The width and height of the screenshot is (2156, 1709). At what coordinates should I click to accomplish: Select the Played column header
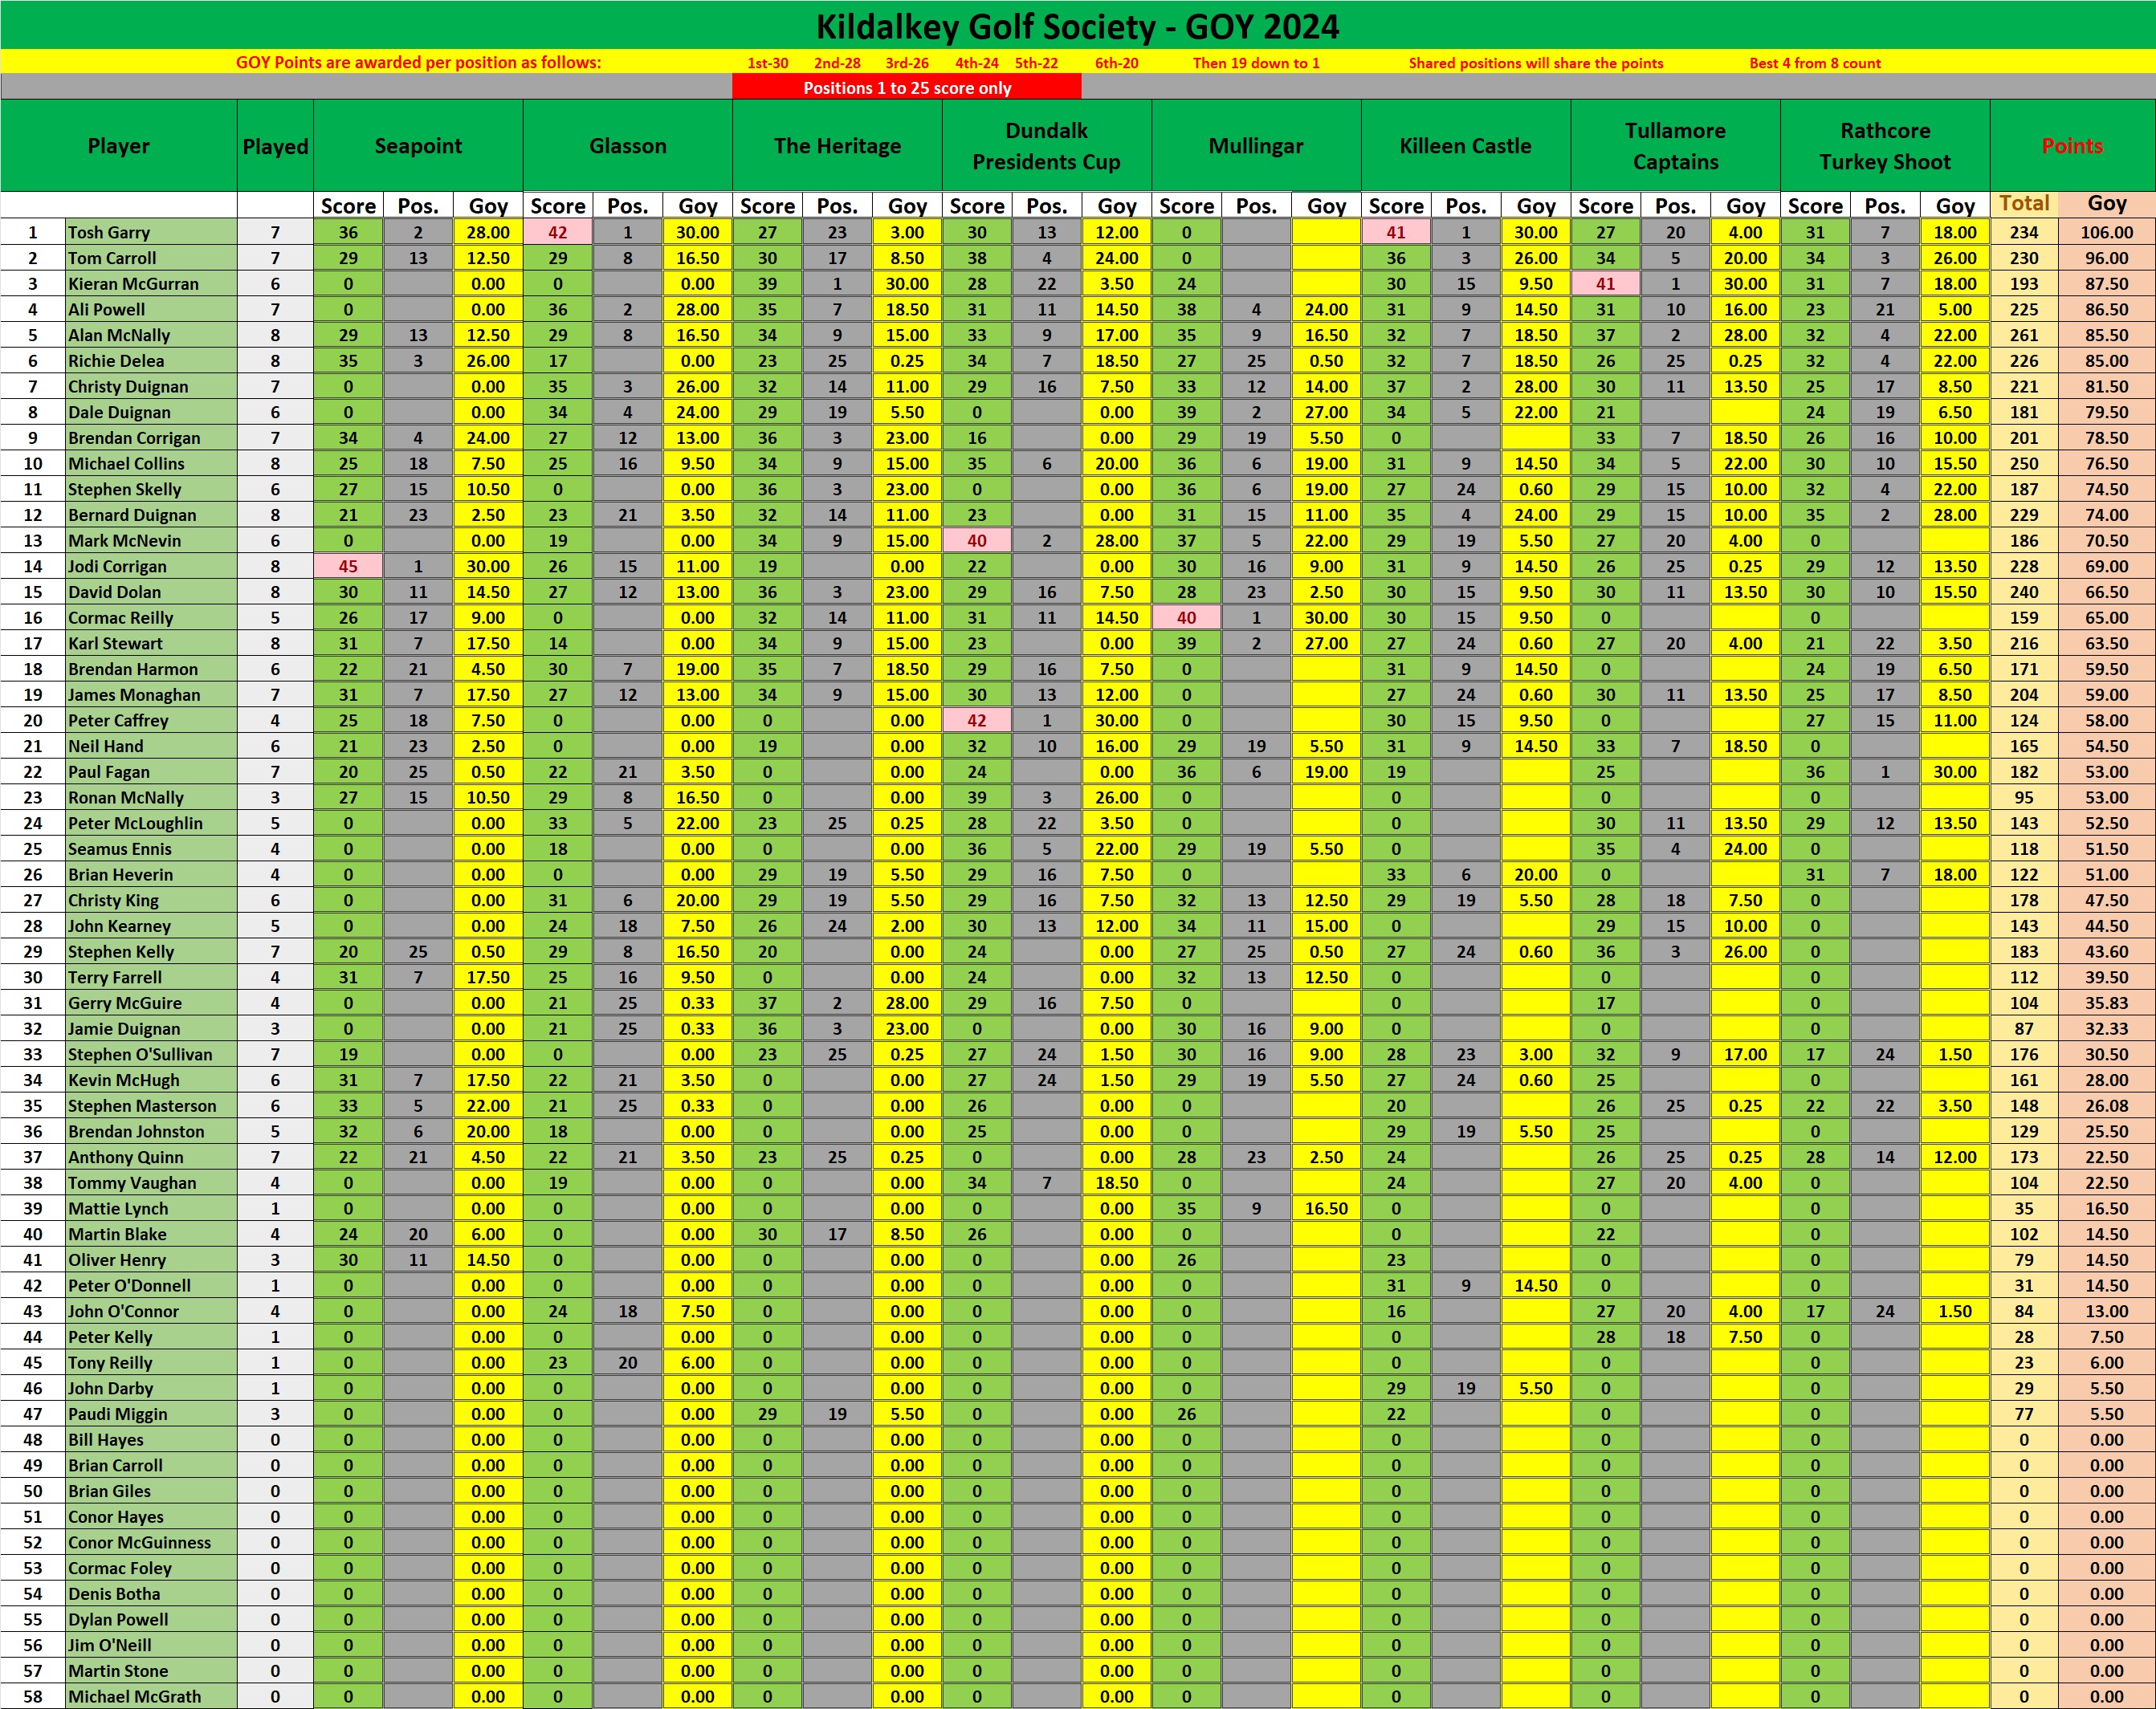coord(275,146)
